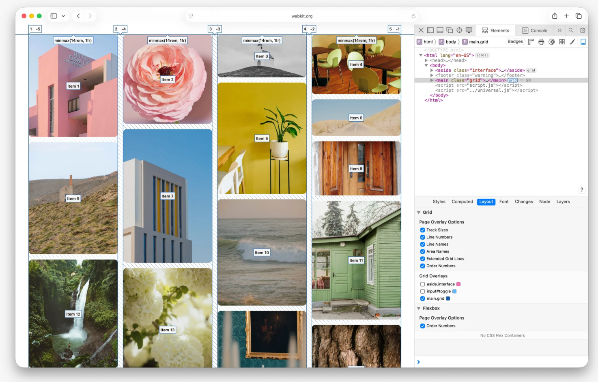Enable paint flashing brush icon
The width and height of the screenshot is (598, 382).
click(x=572, y=42)
